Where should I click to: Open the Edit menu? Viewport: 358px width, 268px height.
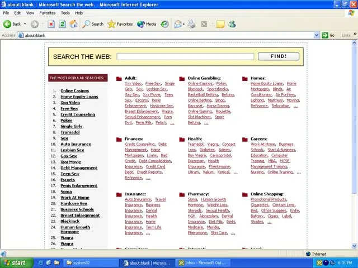[x=17, y=13]
